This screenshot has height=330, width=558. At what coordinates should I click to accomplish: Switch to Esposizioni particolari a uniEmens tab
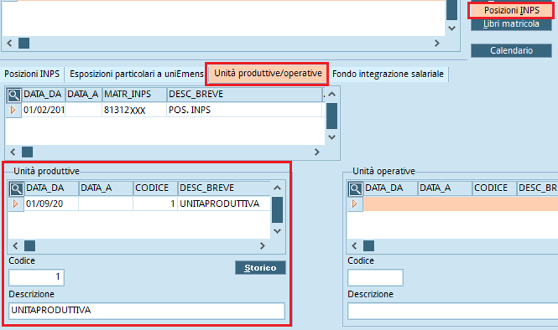136,74
